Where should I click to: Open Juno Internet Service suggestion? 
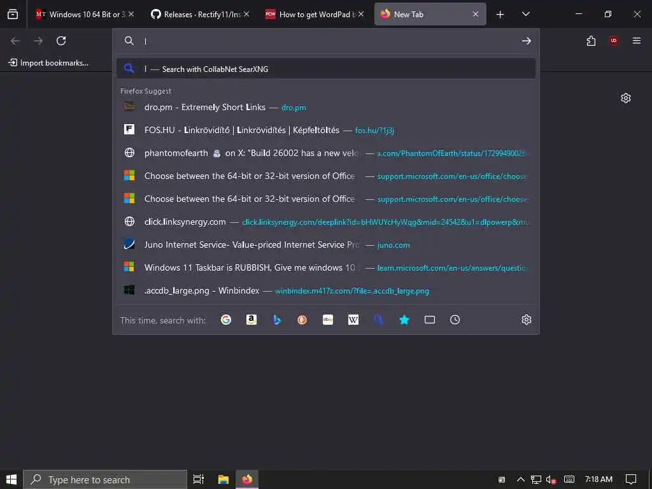click(x=325, y=245)
